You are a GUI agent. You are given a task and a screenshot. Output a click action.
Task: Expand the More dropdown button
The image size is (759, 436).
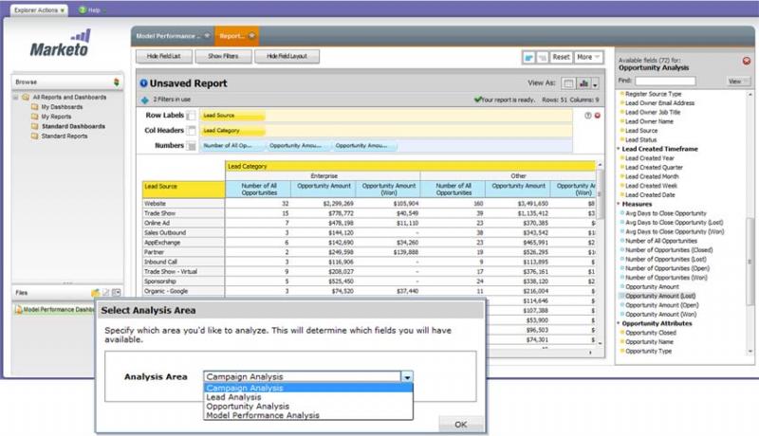[x=588, y=57]
